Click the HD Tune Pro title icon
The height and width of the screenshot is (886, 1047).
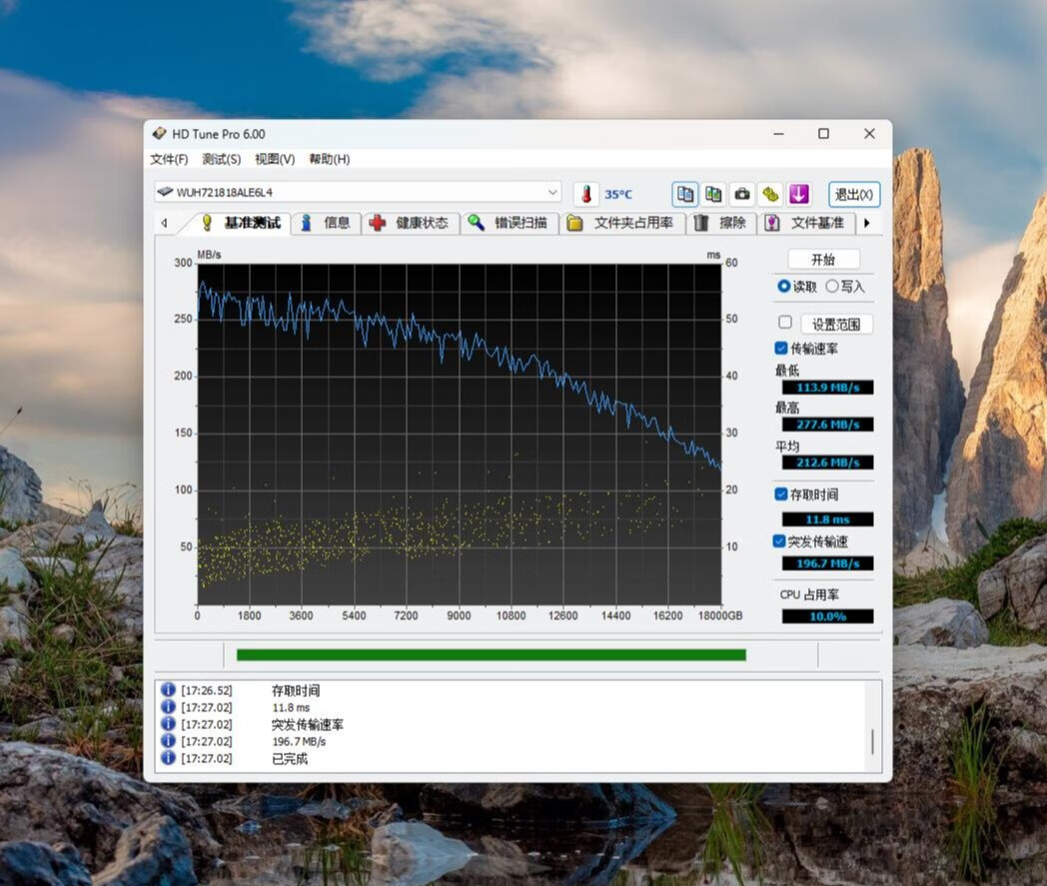tap(159, 134)
